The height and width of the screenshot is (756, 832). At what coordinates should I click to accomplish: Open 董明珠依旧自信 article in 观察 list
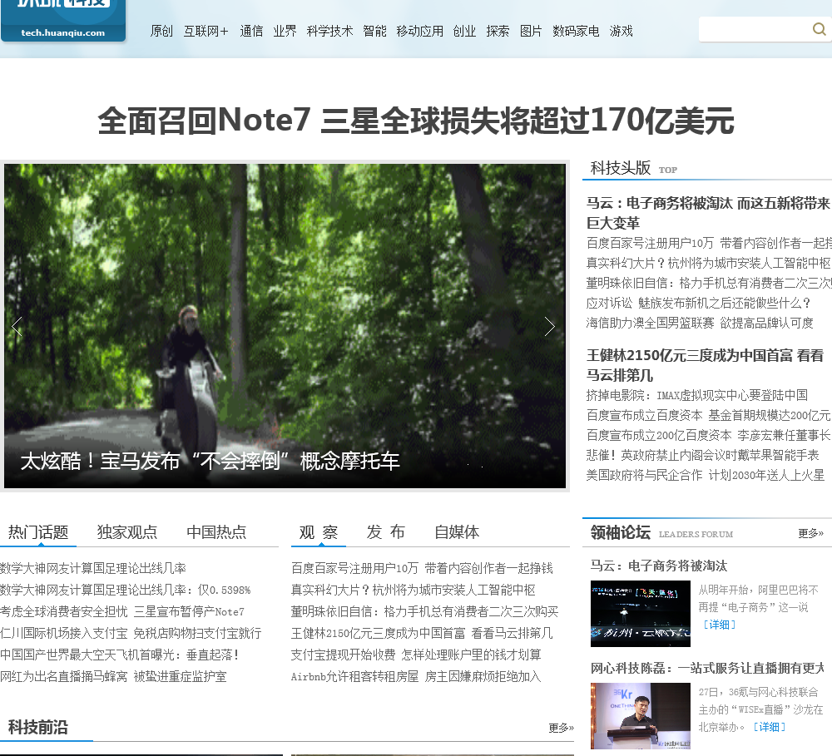424,611
